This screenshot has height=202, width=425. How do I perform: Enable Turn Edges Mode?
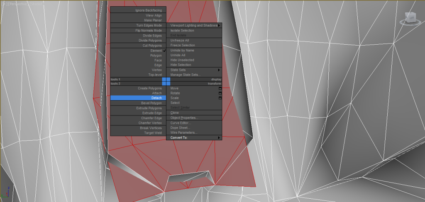click(x=138, y=25)
